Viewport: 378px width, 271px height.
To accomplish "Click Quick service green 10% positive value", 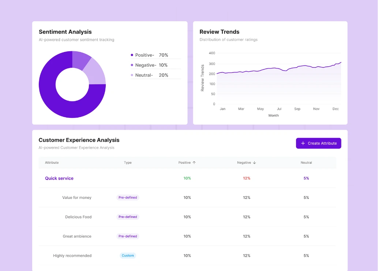I will point(187,178).
